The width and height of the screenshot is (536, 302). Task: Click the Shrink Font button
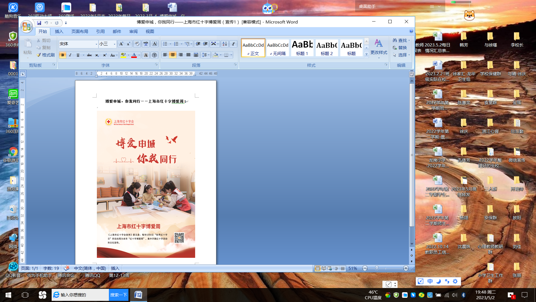pyautogui.click(x=128, y=44)
